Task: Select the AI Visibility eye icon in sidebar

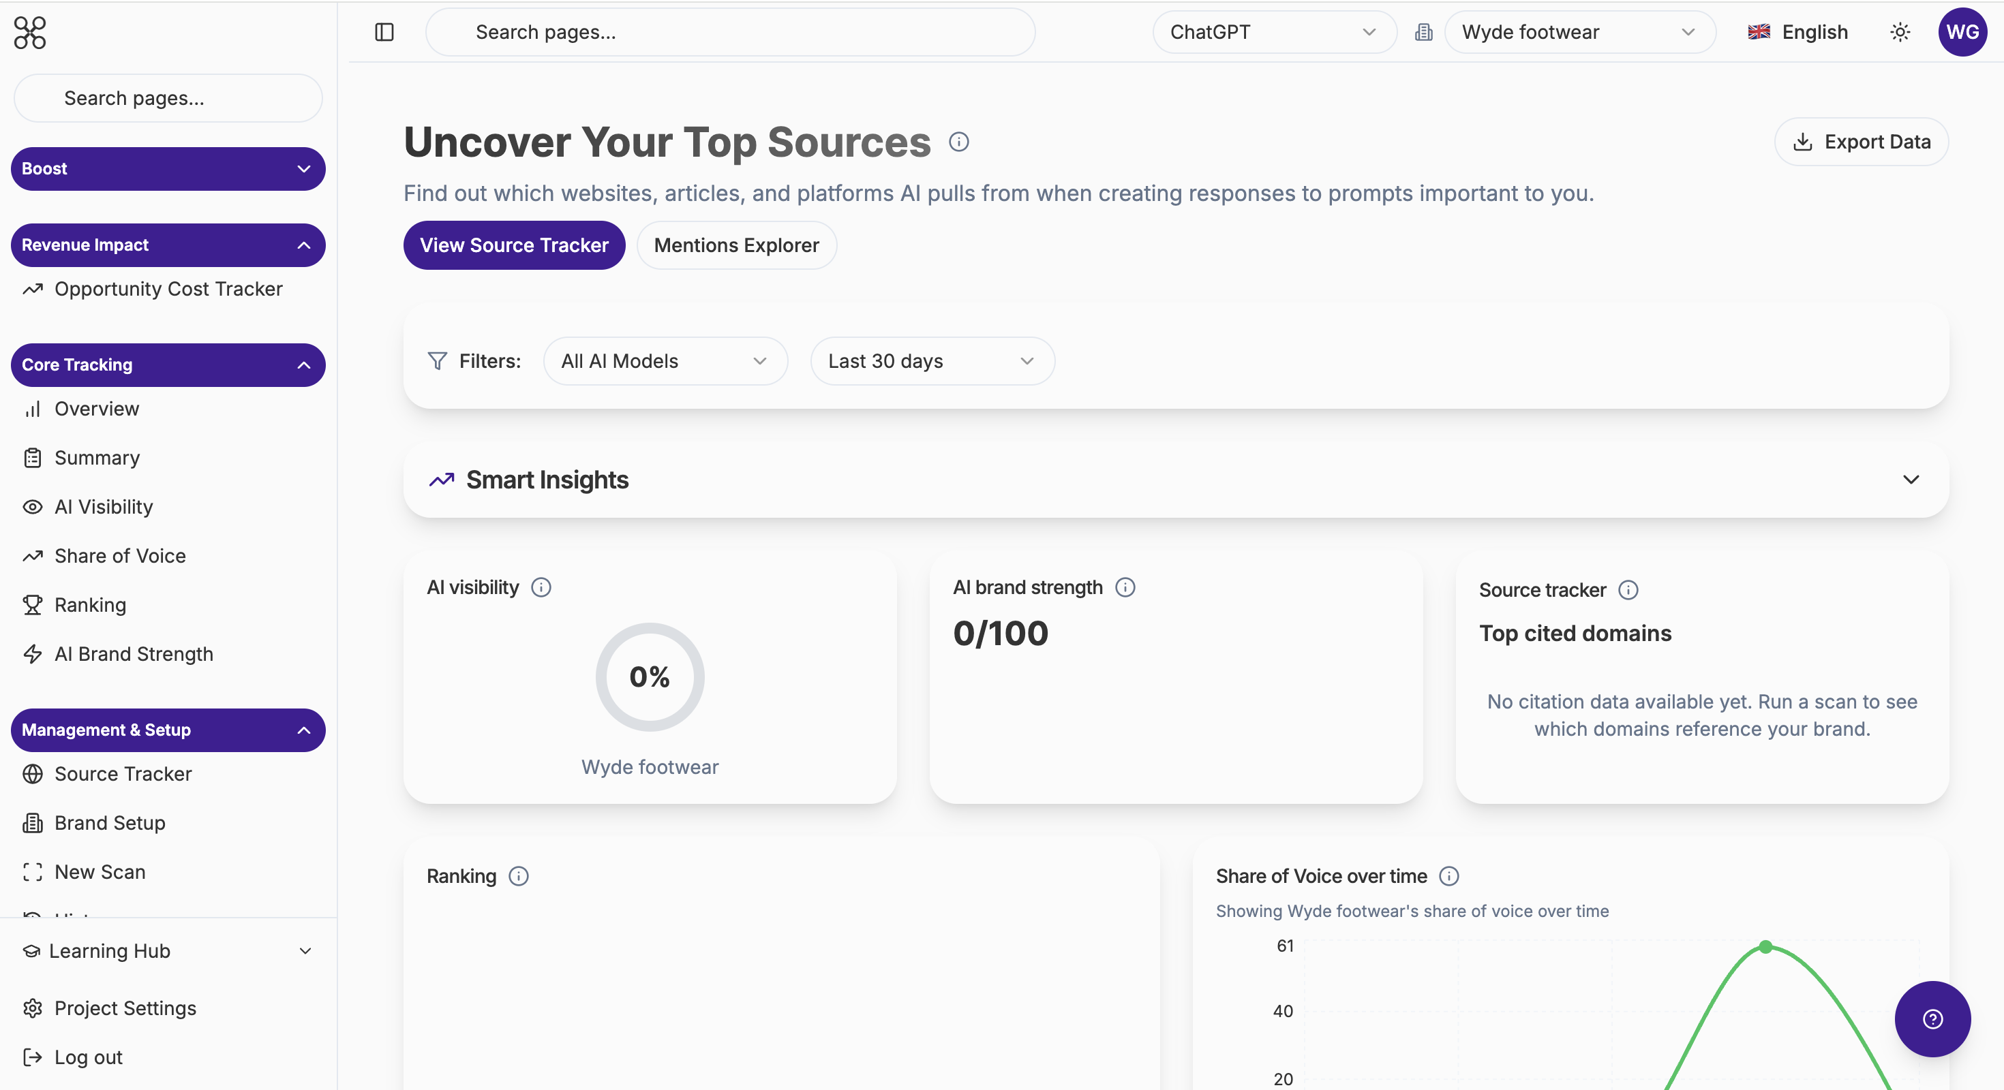Action: [x=33, y=506]
